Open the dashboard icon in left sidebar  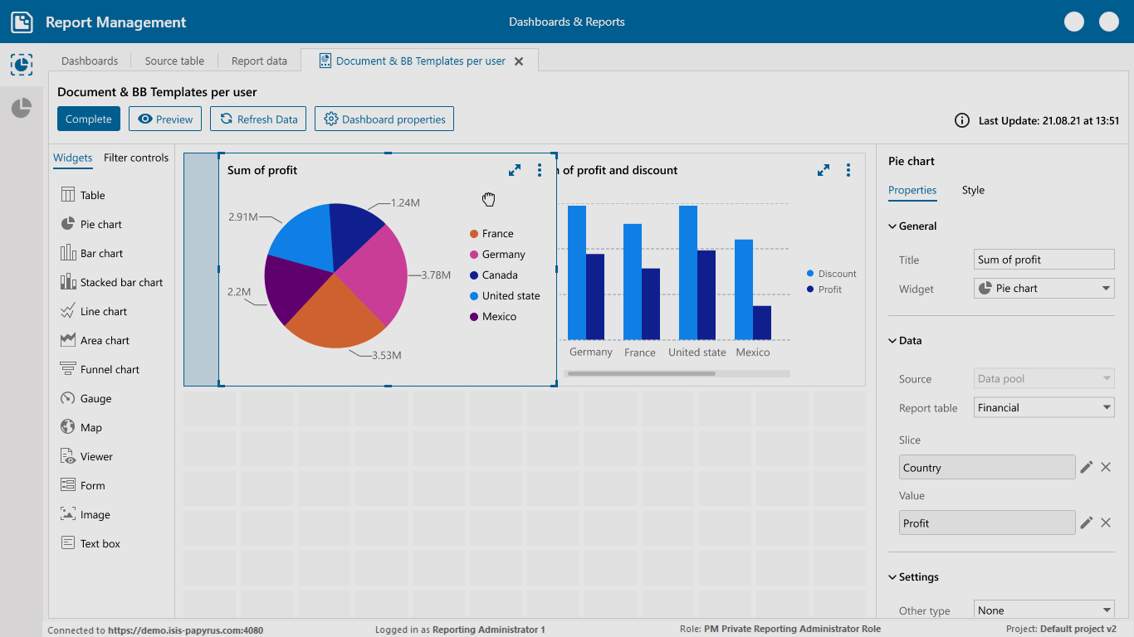[22, 64]
